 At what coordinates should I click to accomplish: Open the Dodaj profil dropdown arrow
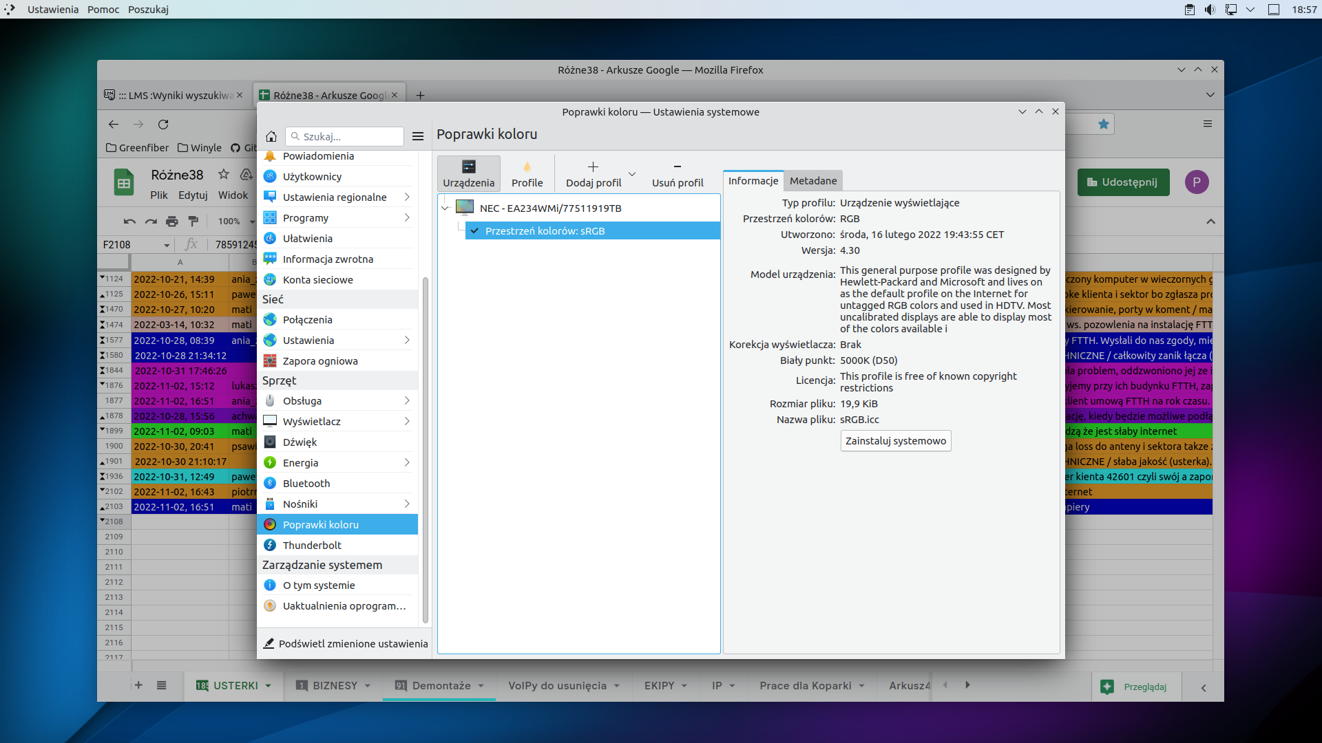pos(632,173)
